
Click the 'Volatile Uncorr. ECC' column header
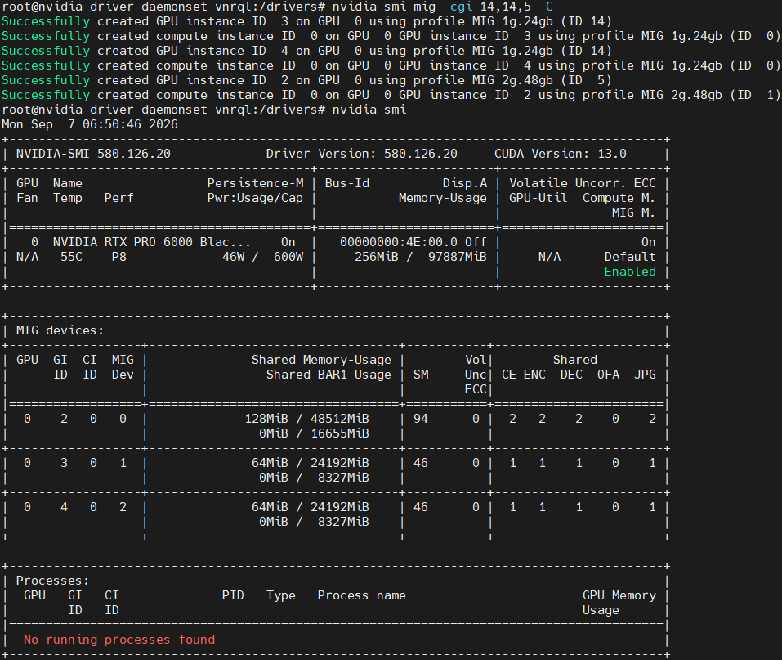tap(583, 183)
